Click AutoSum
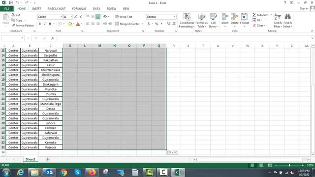 [260, 15]
